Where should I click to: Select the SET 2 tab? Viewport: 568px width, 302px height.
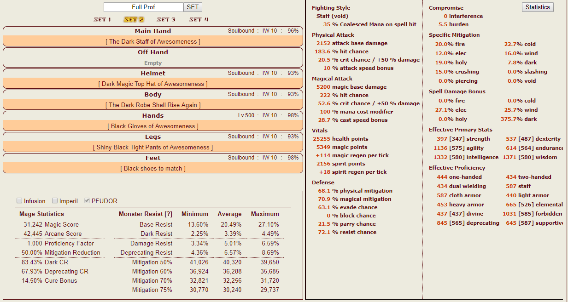(134, 20)
